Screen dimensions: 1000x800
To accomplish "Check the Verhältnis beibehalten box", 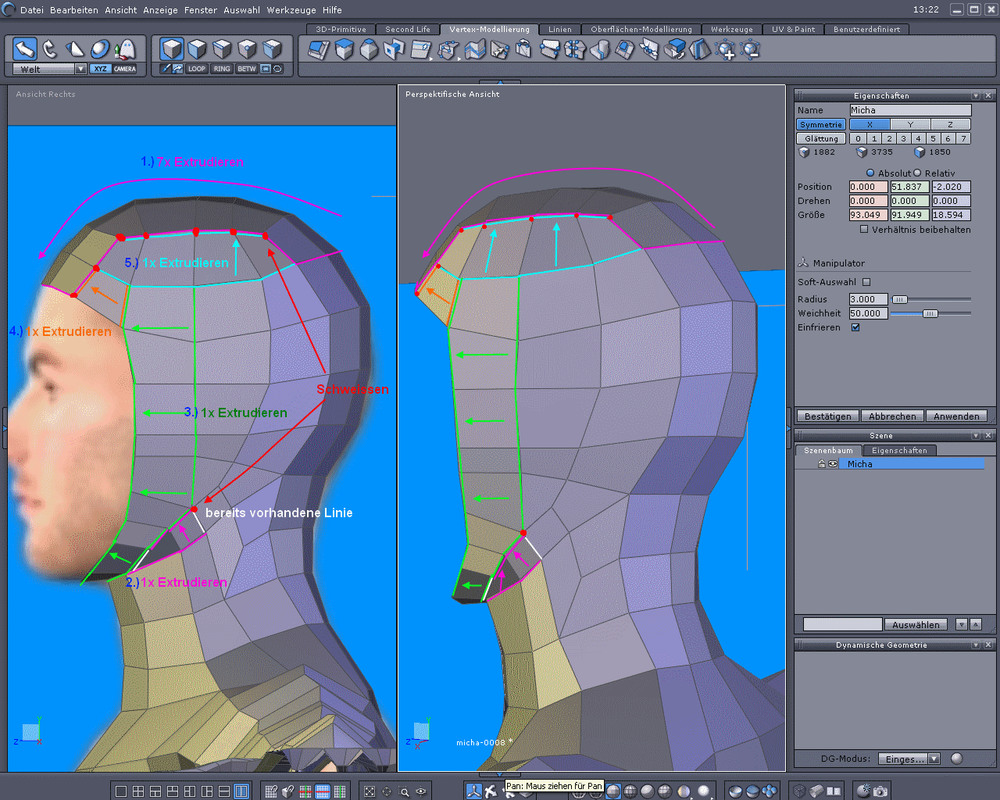I will (x=864, y=230).
